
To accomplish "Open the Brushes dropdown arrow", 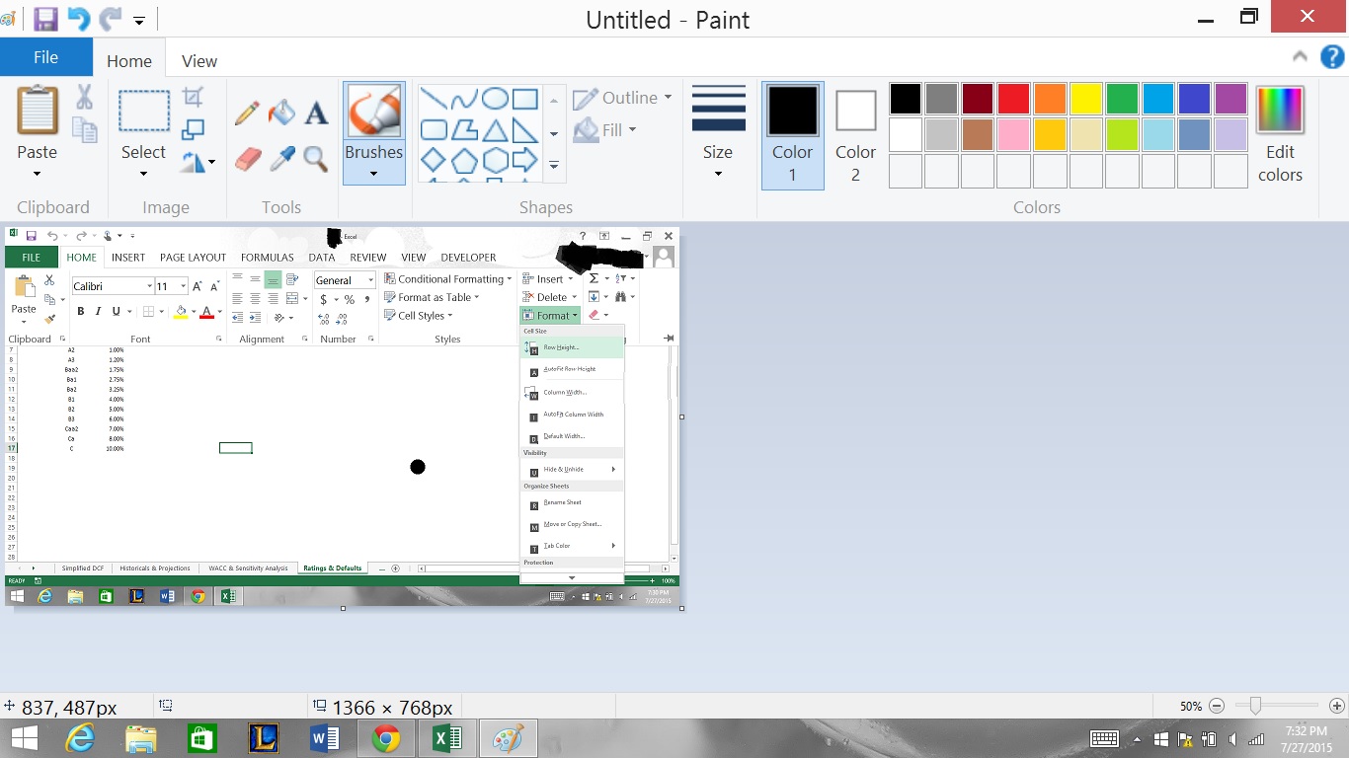I will 373,174.
